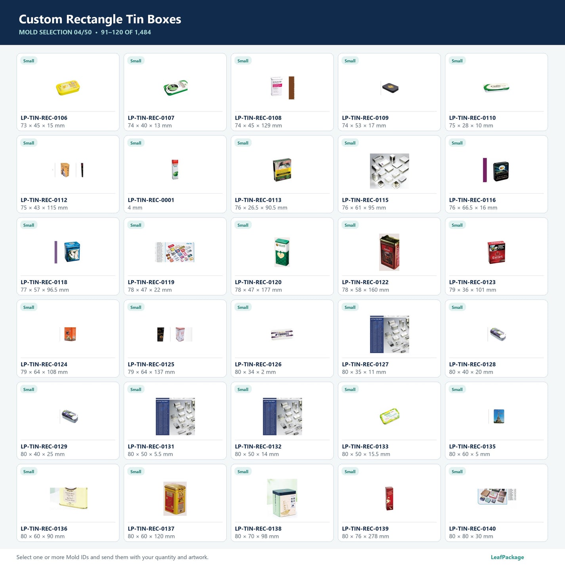View the mint green tin LP-TIN-REC-0138
This screenshot has width=565, height=565.
pos(282,498)
